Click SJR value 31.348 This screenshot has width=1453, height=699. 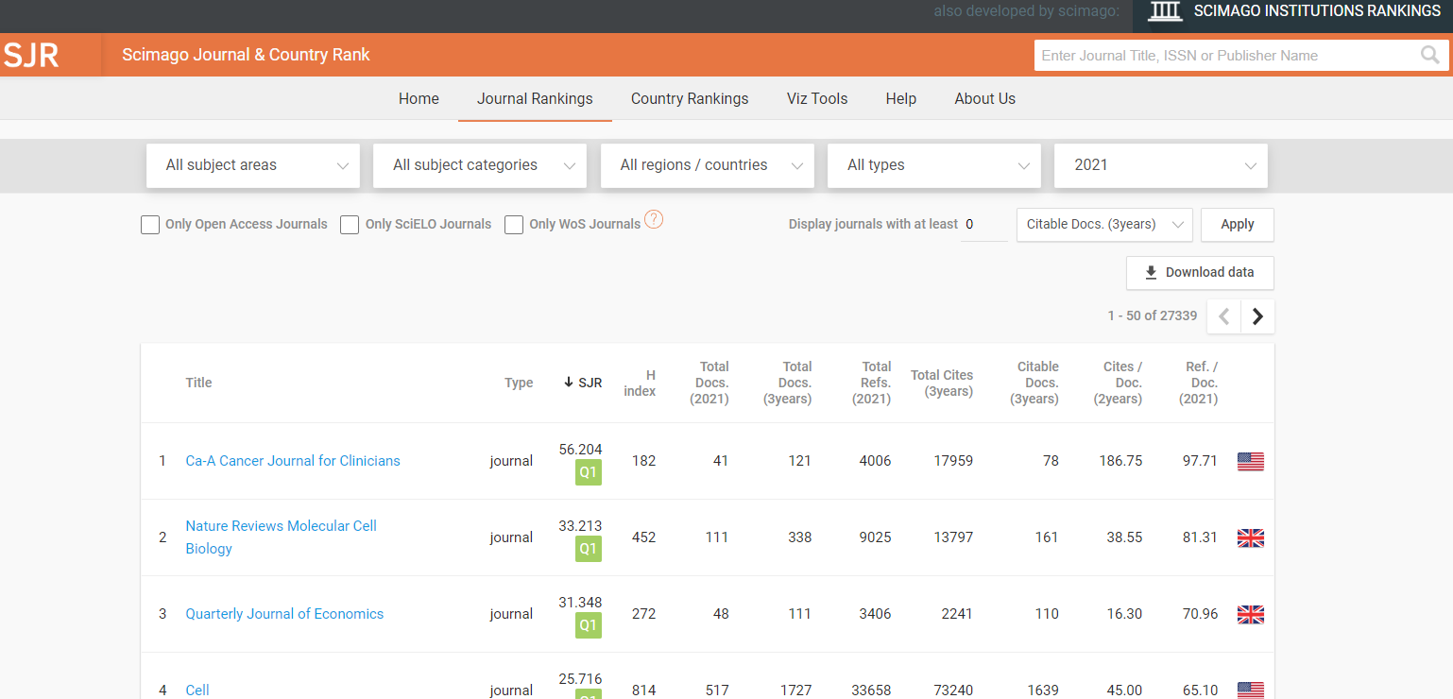580,603
